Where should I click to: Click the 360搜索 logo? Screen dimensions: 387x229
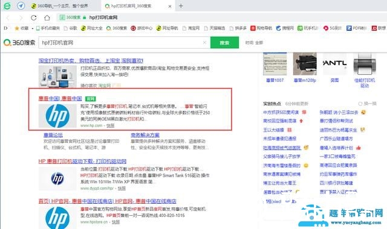click(19, 43)
